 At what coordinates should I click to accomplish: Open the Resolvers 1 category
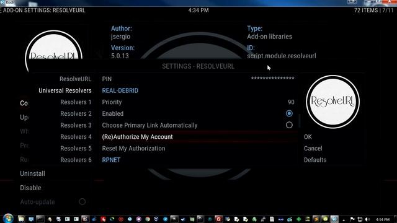click(x=76, y=102)
